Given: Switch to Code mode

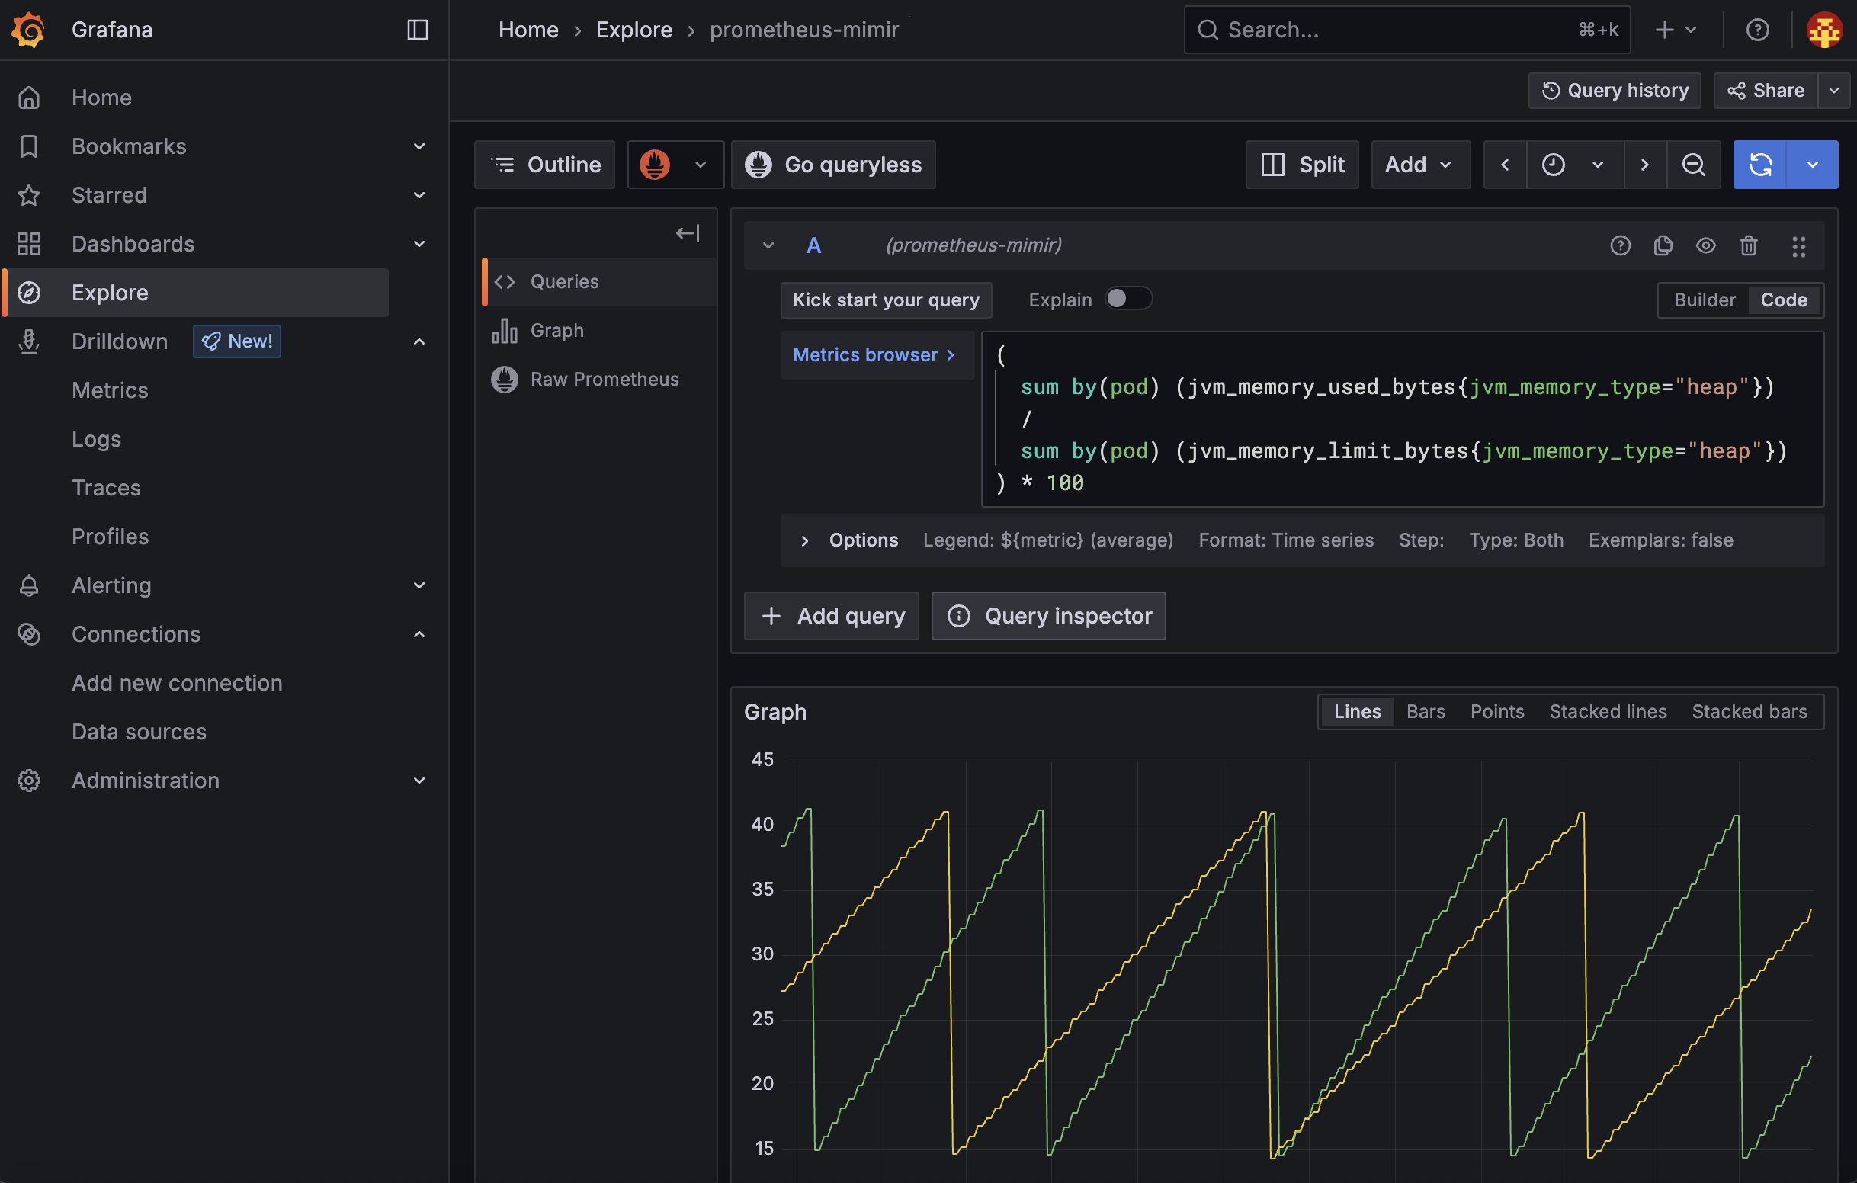Looking at the screenshot, I should (1784, 300).
